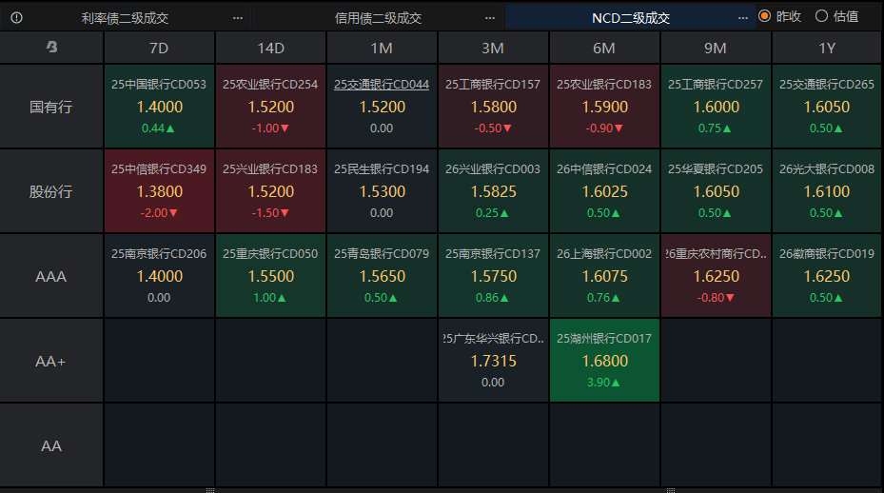
Task: Open the more options dots for NCD二级成交
Action: point(743,17)
